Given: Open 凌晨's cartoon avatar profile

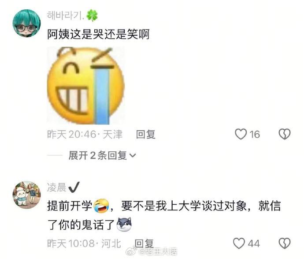Looking at the screenshot, I should pos(26,195).
